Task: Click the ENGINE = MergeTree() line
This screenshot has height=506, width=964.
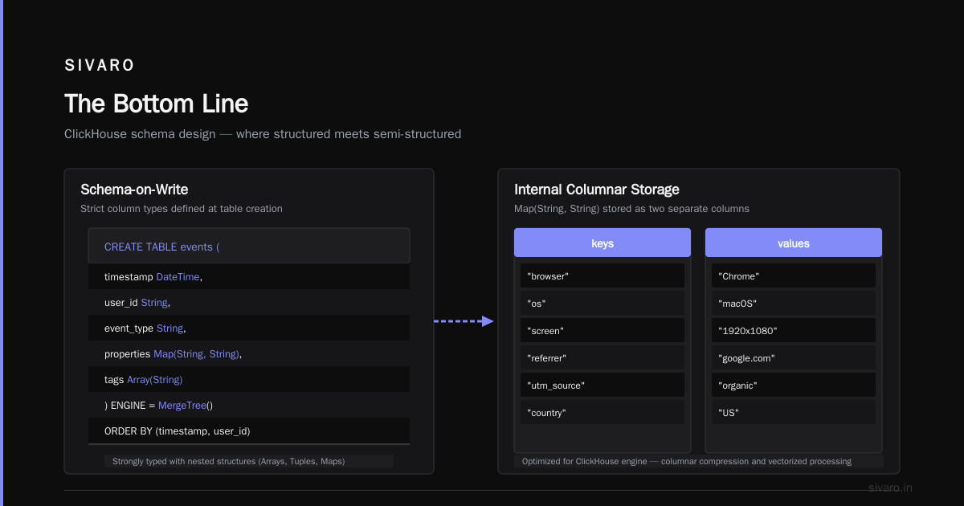Action: coord(249,405)
